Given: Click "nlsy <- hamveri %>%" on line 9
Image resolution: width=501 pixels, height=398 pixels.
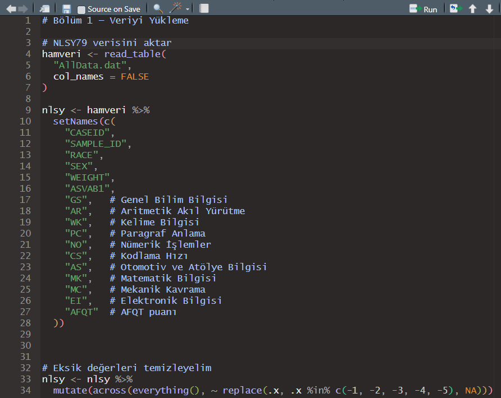Looking at the screenshot, I should 96,110.
